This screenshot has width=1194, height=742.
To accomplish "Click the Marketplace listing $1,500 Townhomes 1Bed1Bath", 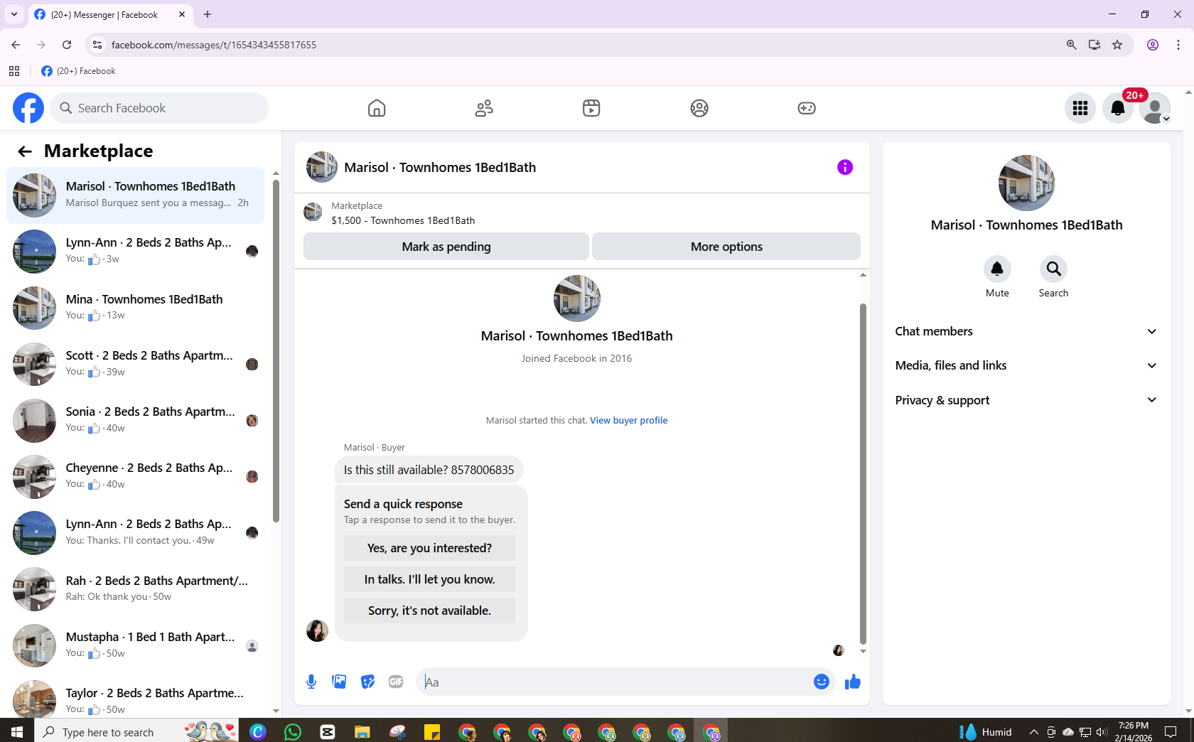I will 403,220.
